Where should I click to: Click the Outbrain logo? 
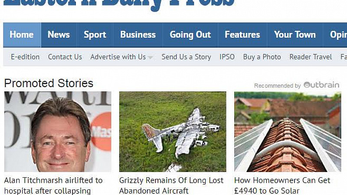click(321, 85)
